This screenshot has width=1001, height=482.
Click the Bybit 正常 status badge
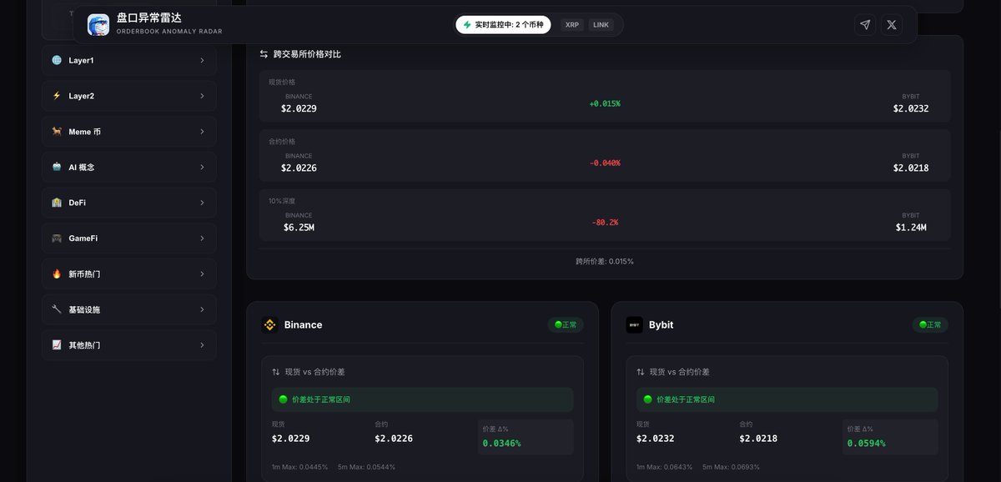pos(930,324)
